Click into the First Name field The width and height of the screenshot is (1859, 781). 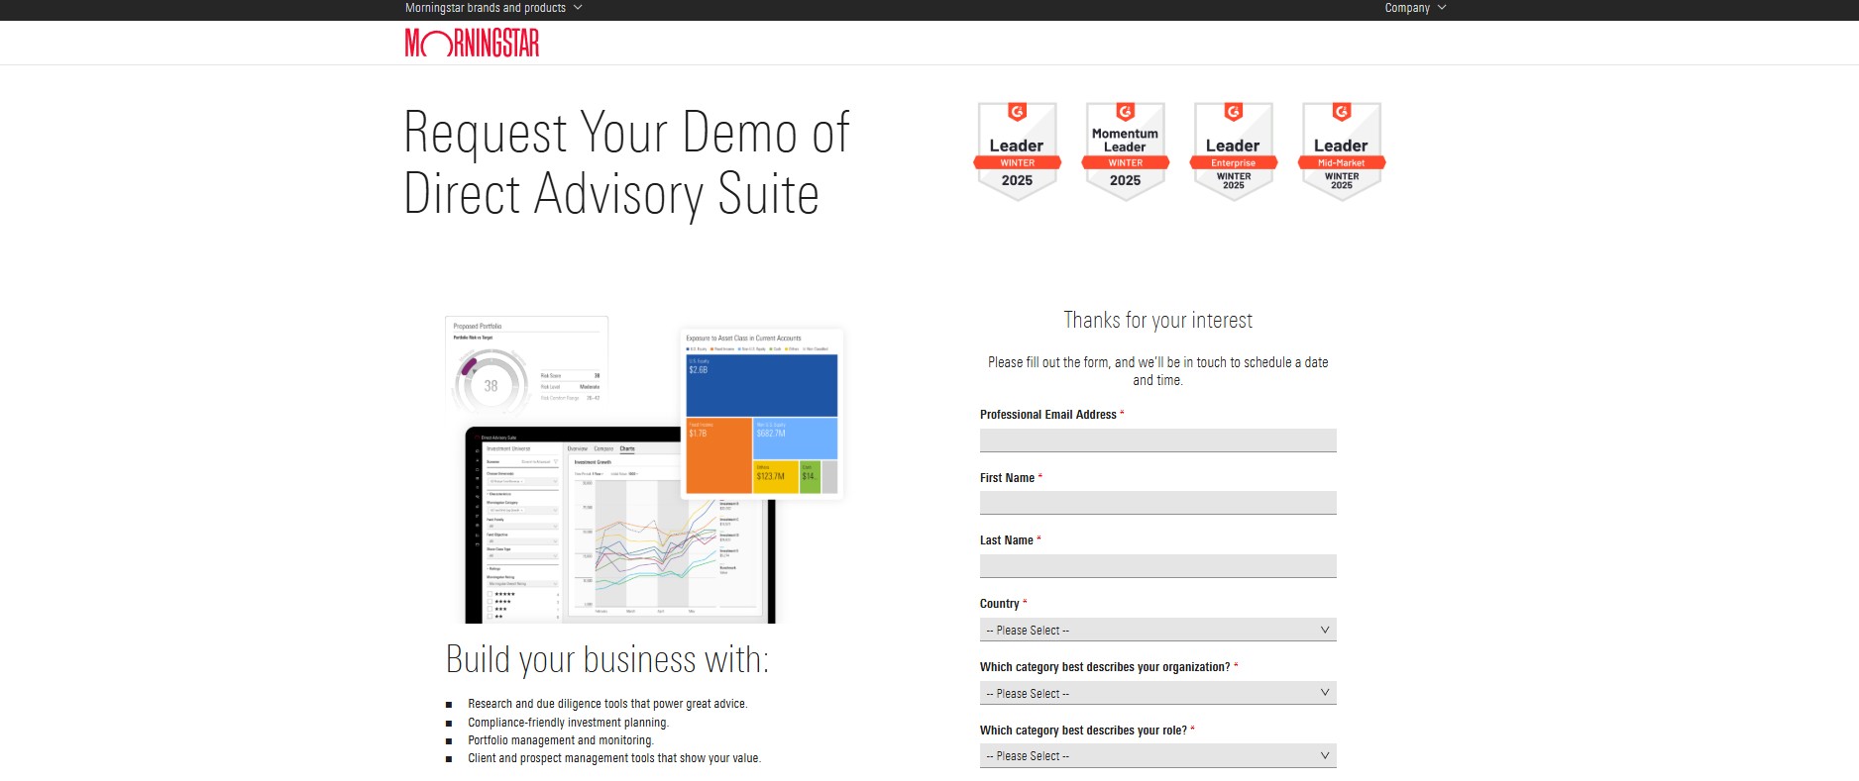pos(1157,503)
